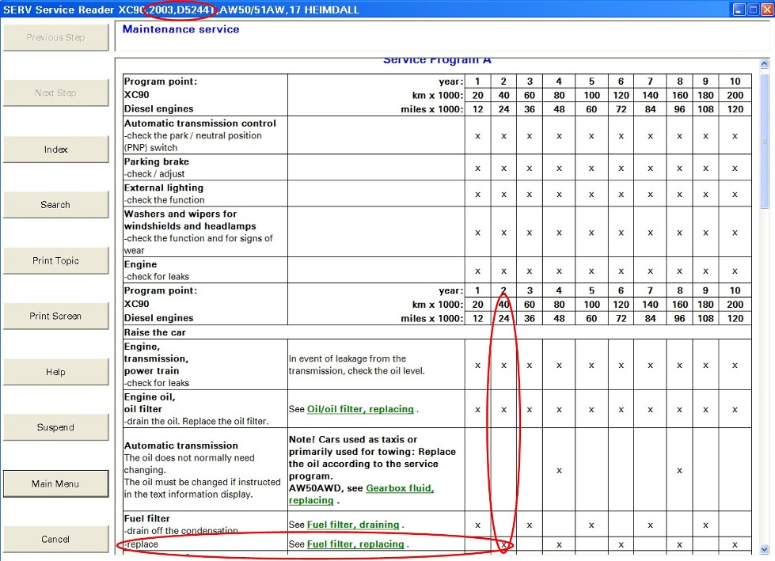Click 'The oil does not normally need' text
Image resolution: width=775 pixels, height=561 pixels.
click(x=189, y=458)
